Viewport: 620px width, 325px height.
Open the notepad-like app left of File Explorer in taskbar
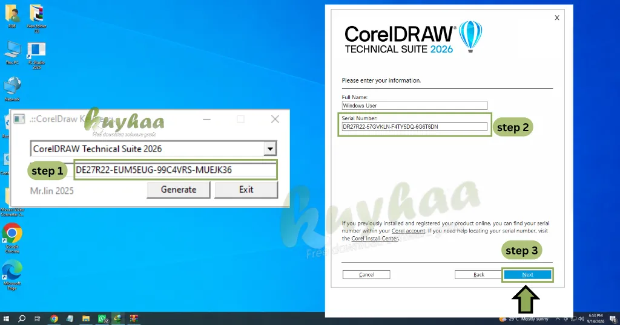pos(70,318)
